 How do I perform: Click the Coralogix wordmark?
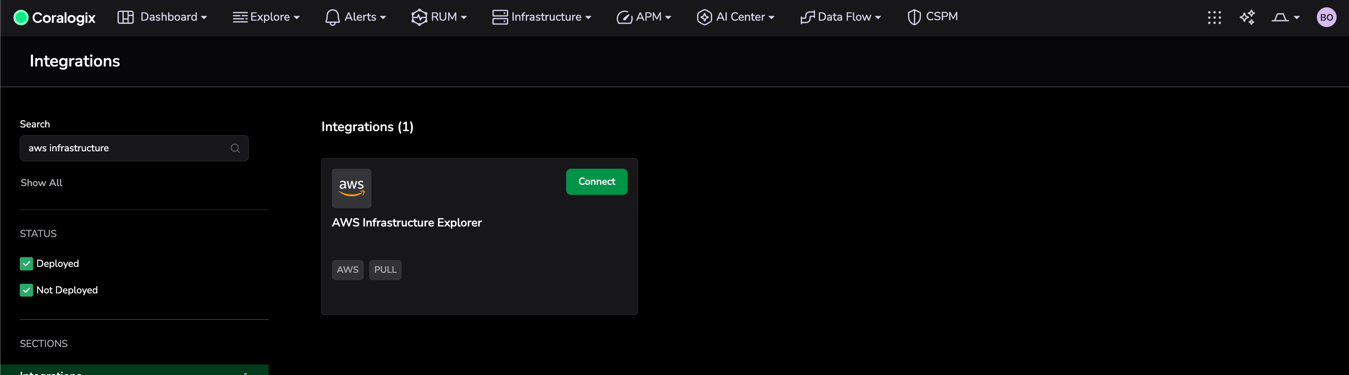click(64, 18)
